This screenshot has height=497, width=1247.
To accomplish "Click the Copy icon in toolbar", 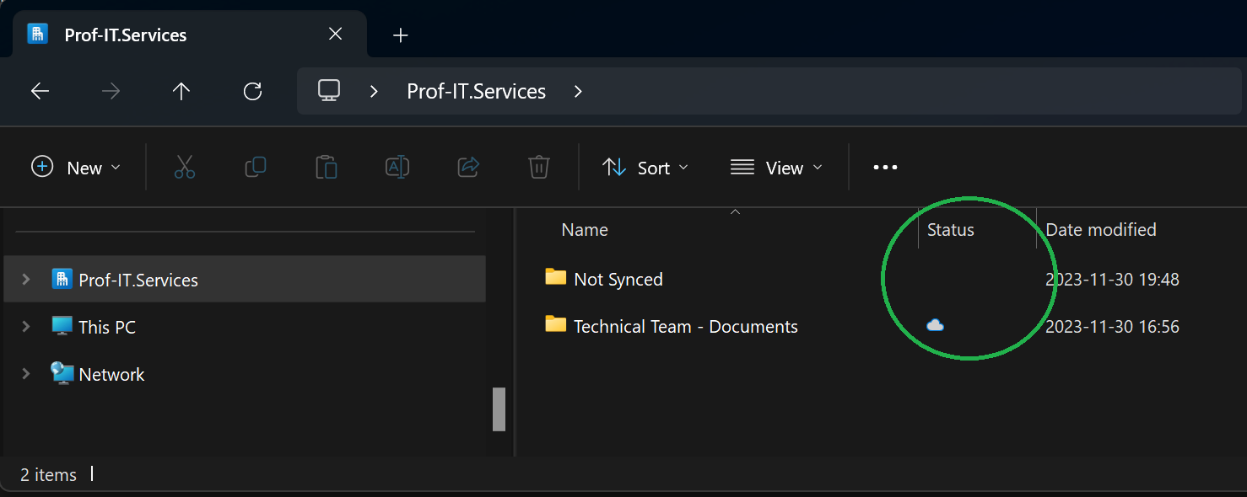I will (256, 168).
